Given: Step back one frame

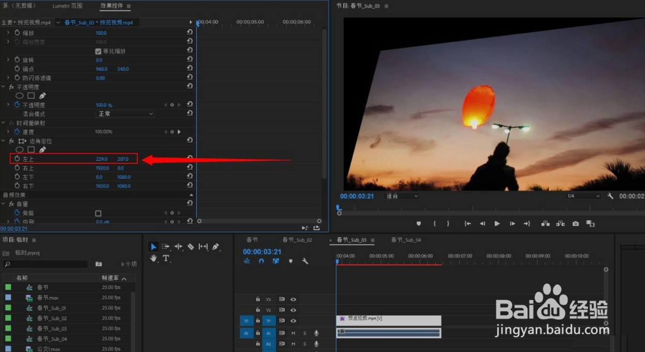Looking at the screenshot, I should click(482, 223).
